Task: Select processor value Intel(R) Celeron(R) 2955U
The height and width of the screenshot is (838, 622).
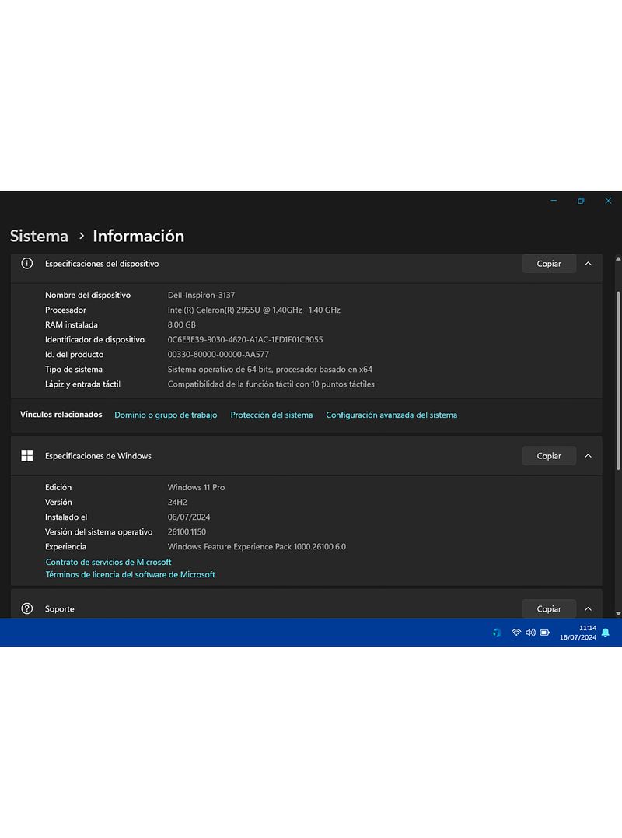Action: coord(253,310)
